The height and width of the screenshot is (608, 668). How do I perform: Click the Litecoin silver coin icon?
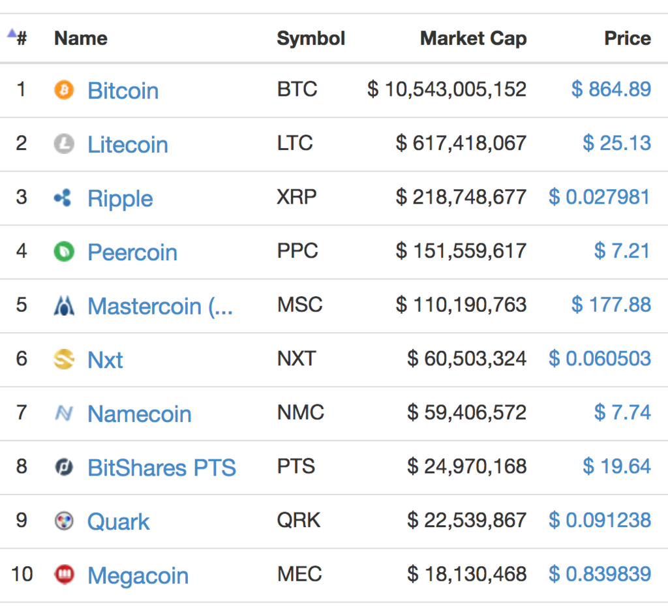click(x=64, y=144)
